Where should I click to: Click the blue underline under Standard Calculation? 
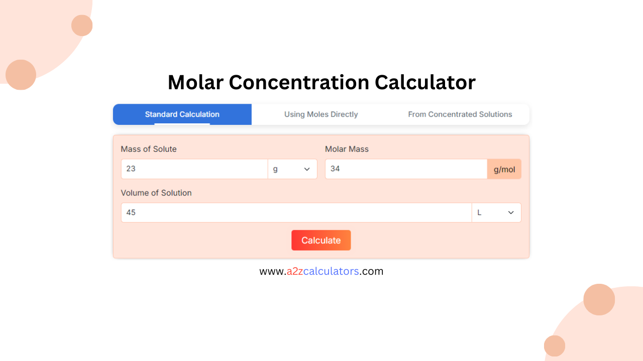pyautogui.click(x=182, y=123)
